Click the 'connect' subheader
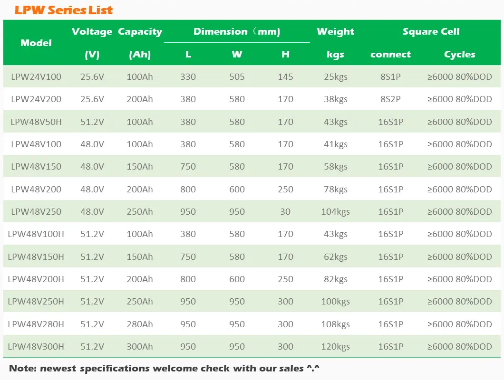The image size is (504, 380). click(390, 54)
